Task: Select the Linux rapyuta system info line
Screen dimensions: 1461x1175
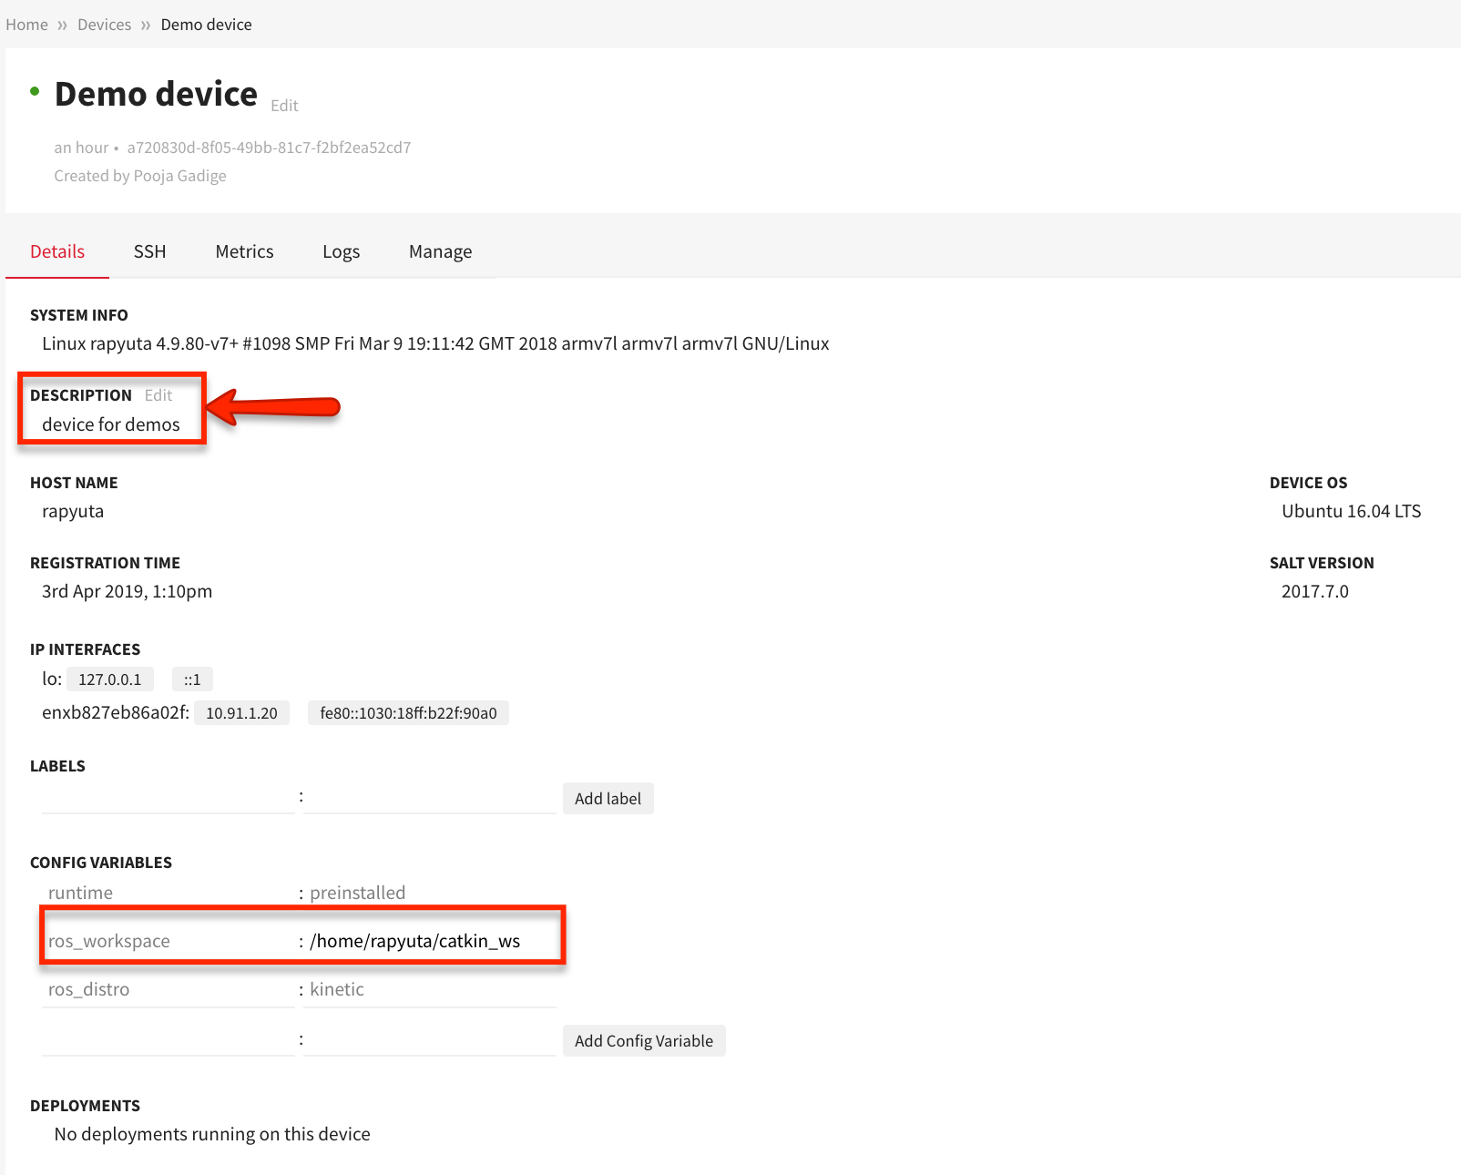Action: (435, 343)
